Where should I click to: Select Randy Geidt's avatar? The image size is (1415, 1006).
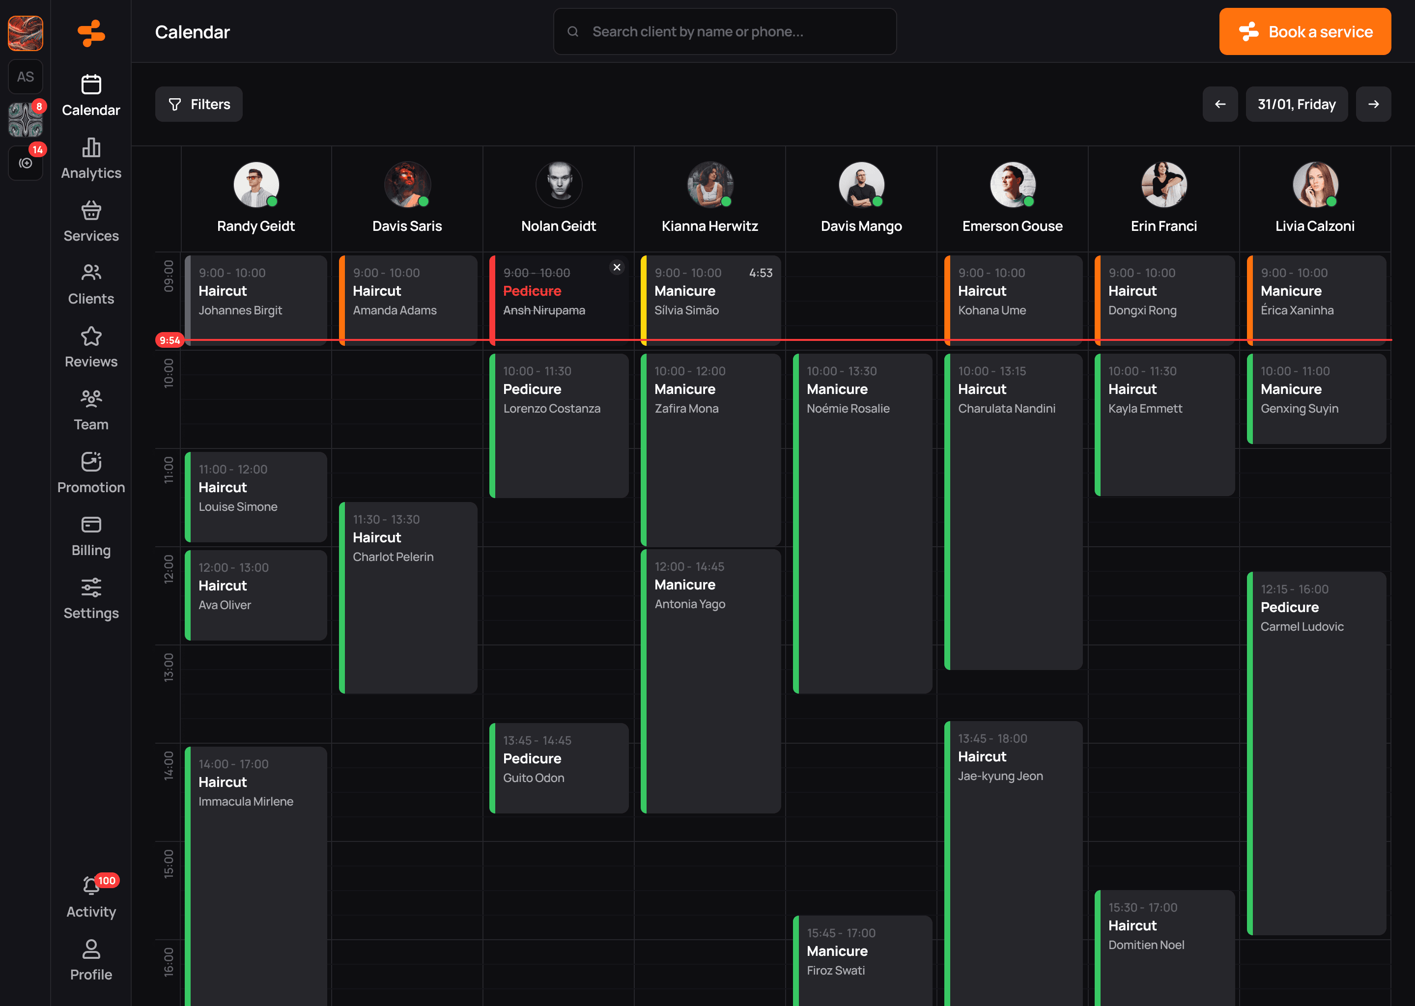(256, 185)
